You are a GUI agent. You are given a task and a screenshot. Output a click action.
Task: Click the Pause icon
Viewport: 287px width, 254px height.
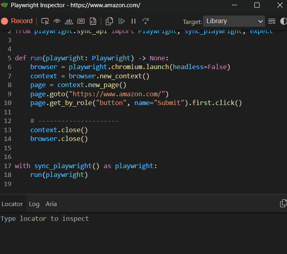(133, 21)
